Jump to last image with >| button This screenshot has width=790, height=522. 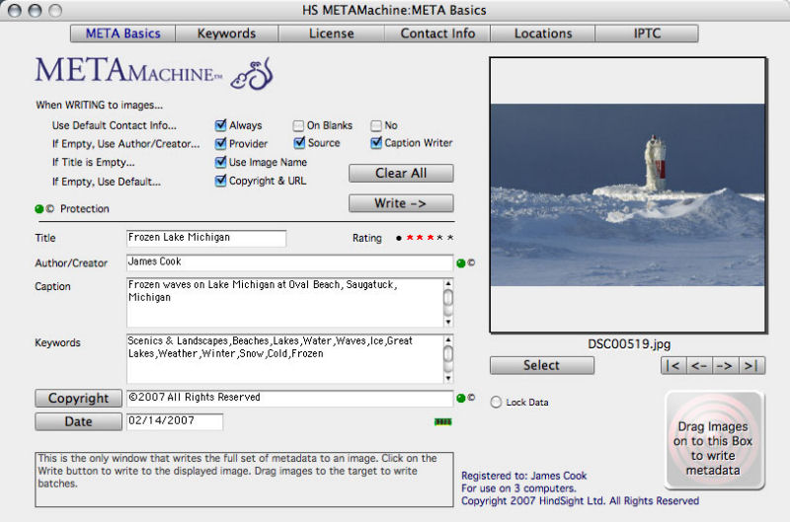pyautogui.click(x=751, y=365)
